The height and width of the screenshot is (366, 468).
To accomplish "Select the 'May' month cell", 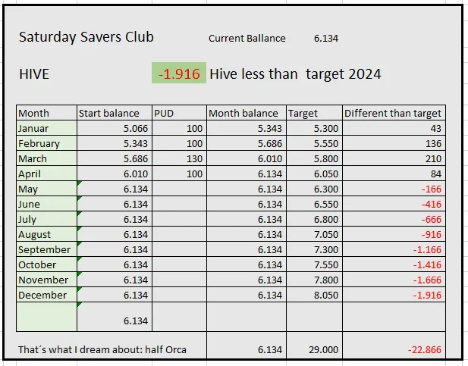I will pyautogui.click(x=46, y=189).
